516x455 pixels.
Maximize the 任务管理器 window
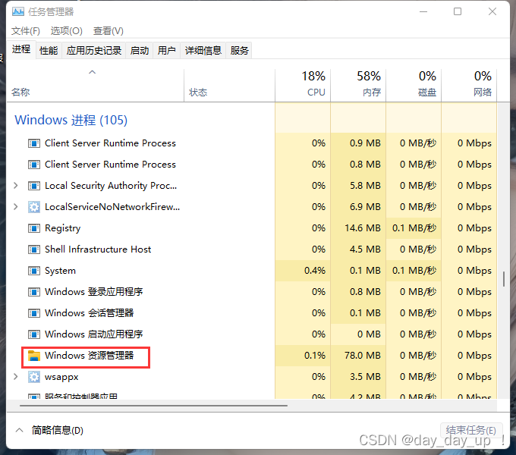coord(458,12)
